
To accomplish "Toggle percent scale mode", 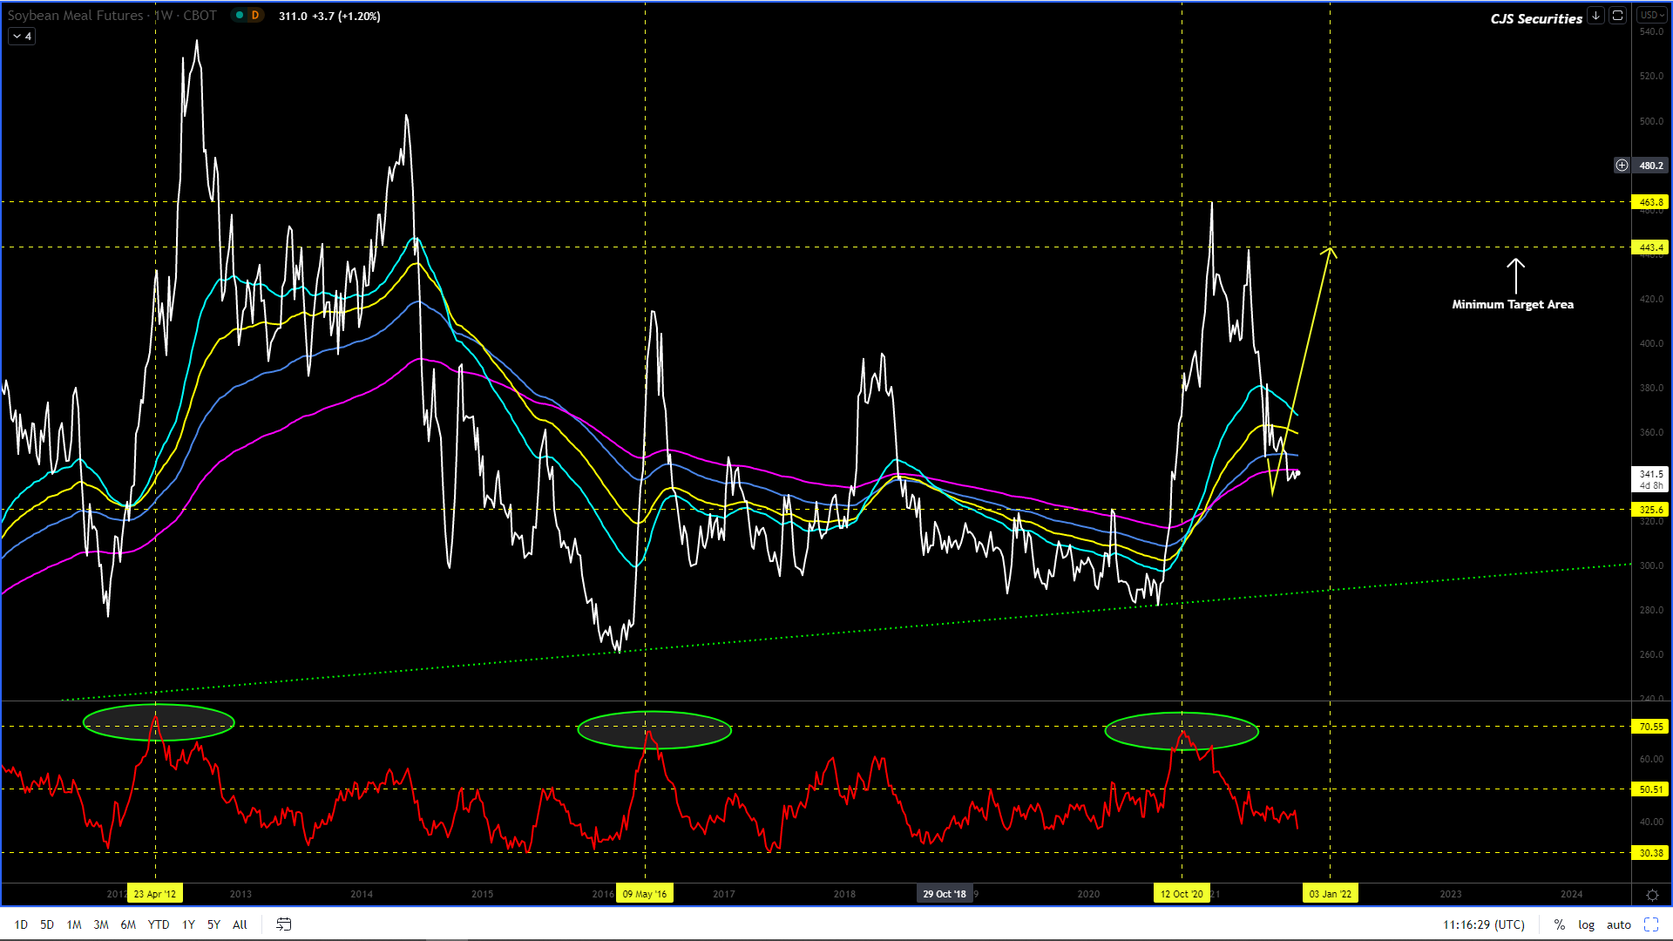I will pos(1560,924).
